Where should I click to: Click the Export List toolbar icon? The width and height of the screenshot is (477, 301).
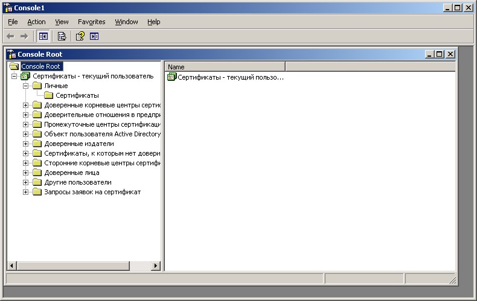61,36
